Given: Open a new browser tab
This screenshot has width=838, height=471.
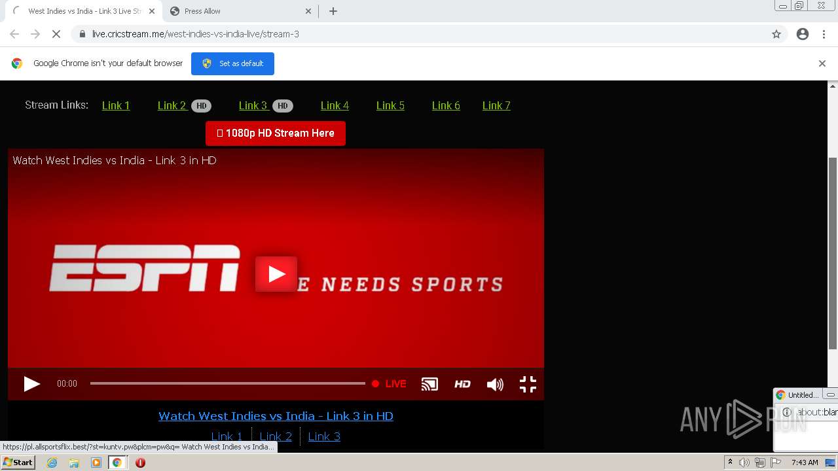Looking at the screenshot, I should pos(333,11).
